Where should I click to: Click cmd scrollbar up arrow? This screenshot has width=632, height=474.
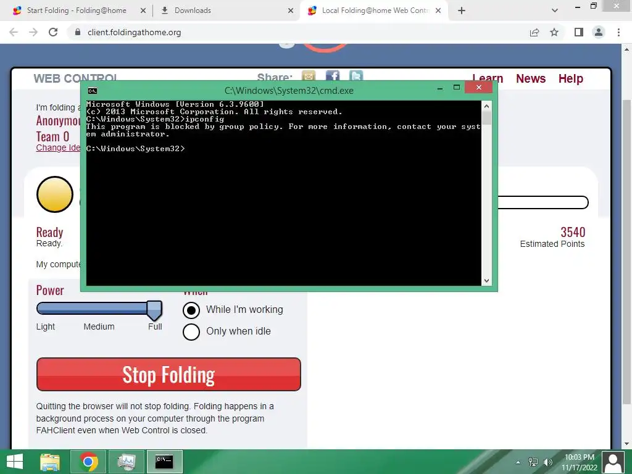[x=486, y=106]
